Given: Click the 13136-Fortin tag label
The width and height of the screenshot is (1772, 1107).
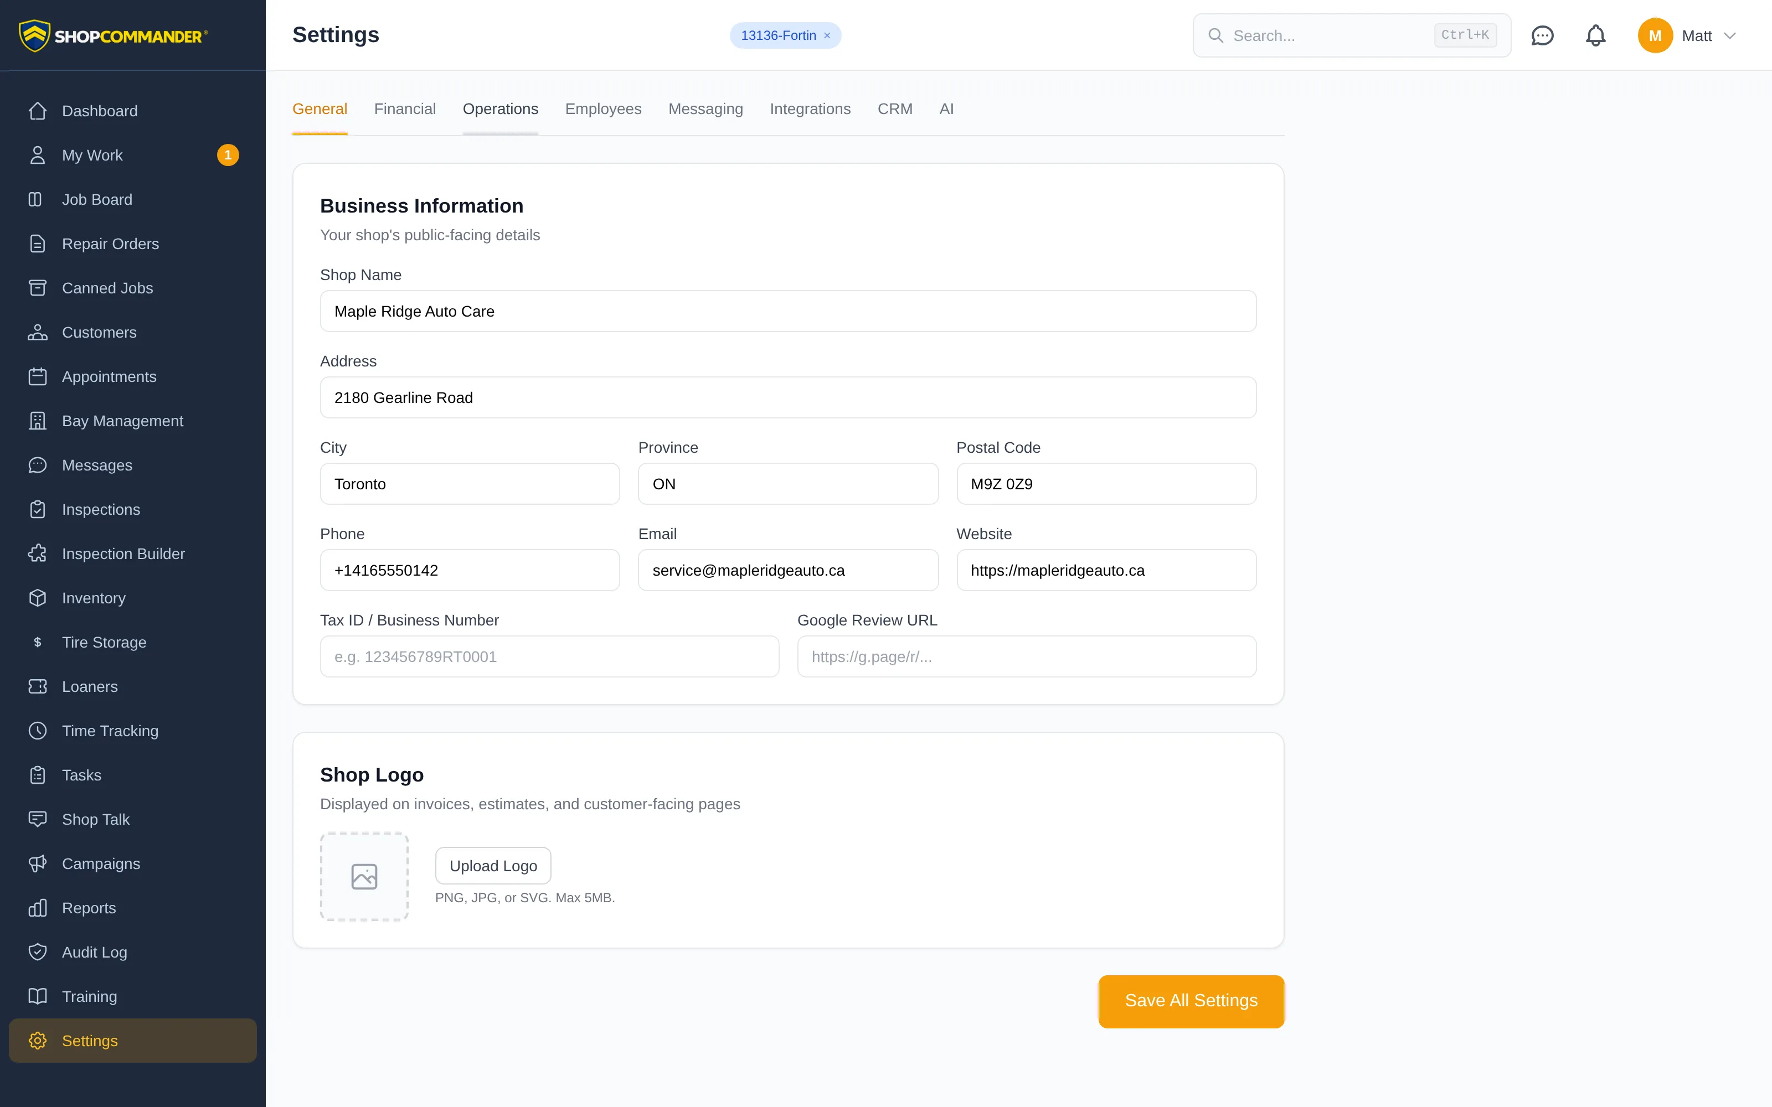Looking at the screenshot, I should tap(777, 36).
